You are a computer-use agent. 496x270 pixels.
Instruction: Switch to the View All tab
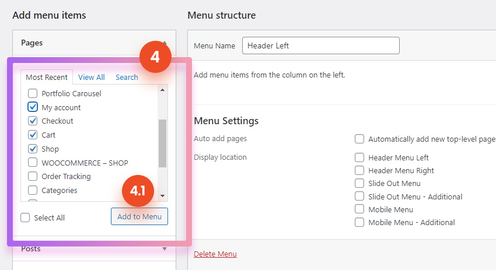(x=92, y=77)
